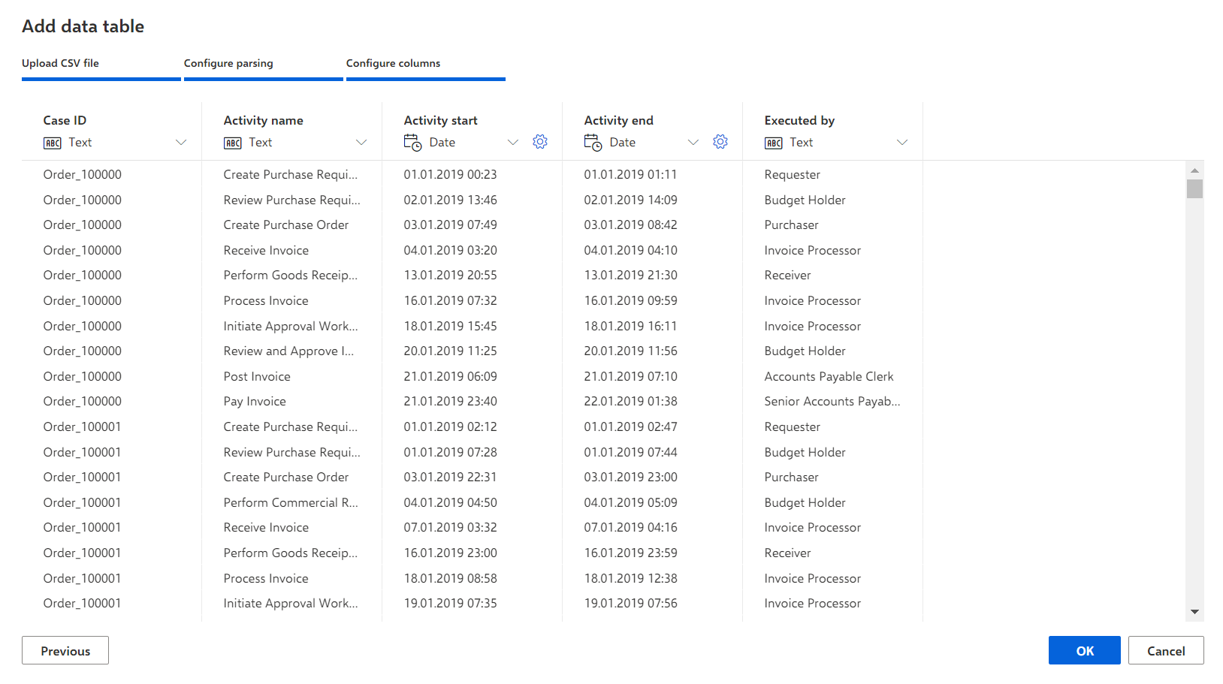Open Activity end date format settings gear
The width and height of the screenshot is (1223, 684).
pos(720,142)
